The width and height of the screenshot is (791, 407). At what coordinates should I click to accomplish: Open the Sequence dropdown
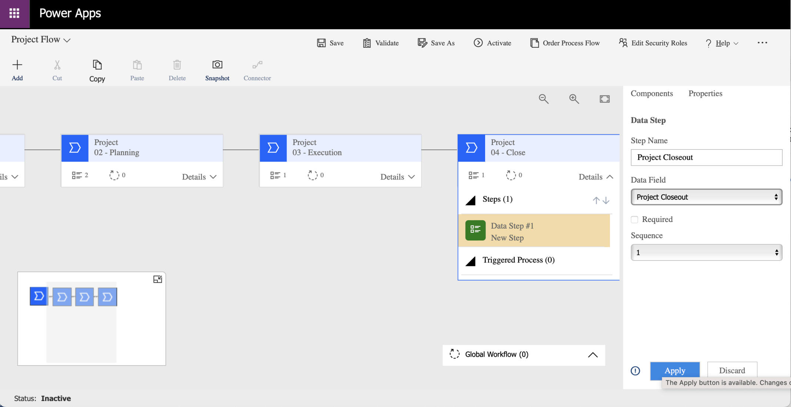[706, 253]
